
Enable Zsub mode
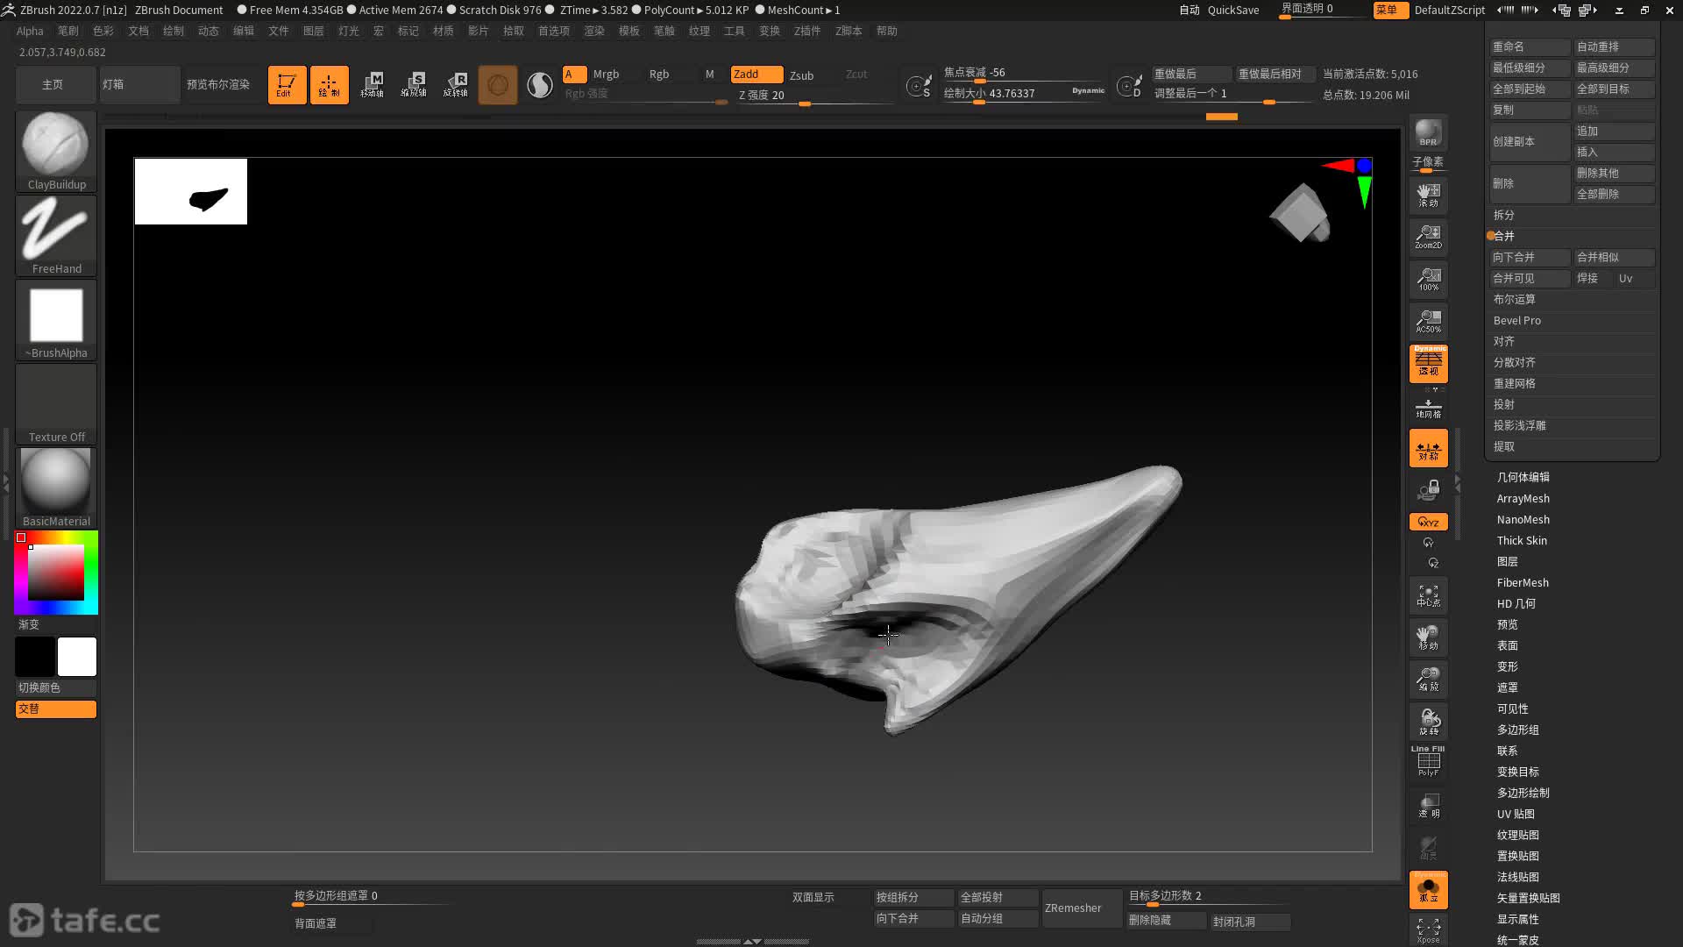click(x=801, y=75)
